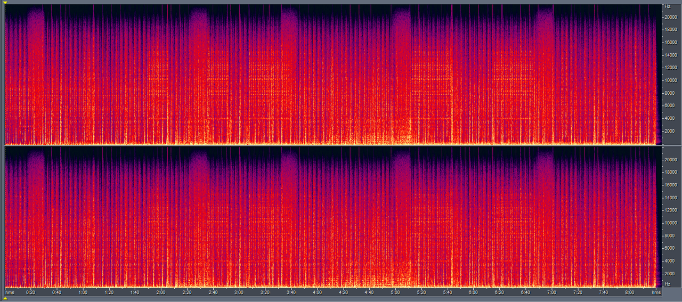Image resolution: width=682 pixels, height=302 pixels.
Task: Click the Hz unit label of the lower channel scale
Action: [x=667, y=285]
